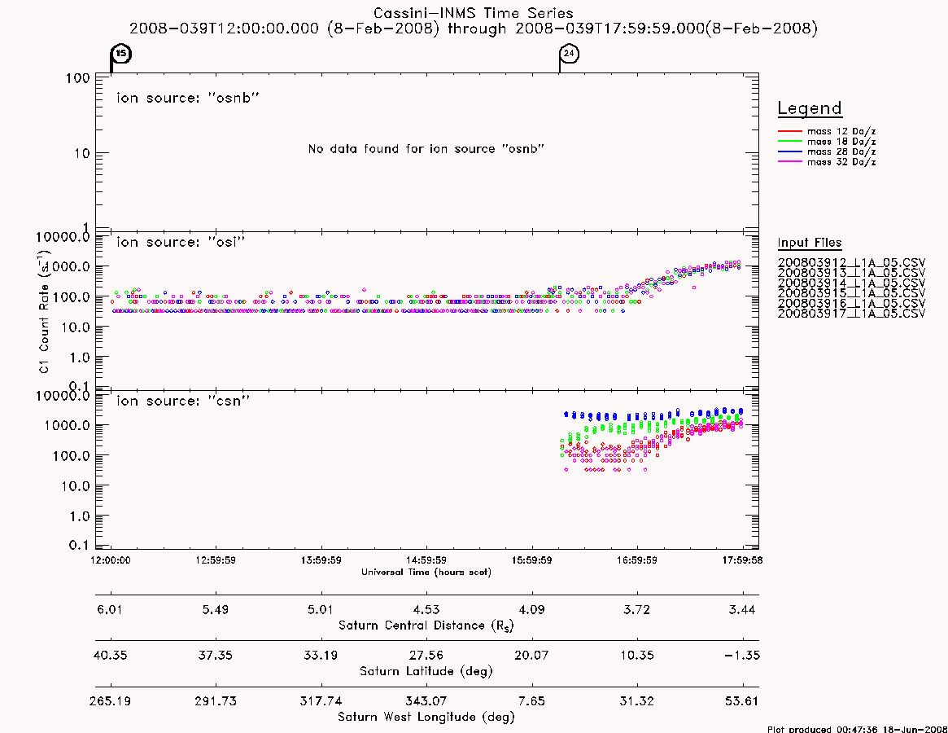Click the 4.53 central distance value
Viewport: 948px width, 733px height.
coord(426,609)
